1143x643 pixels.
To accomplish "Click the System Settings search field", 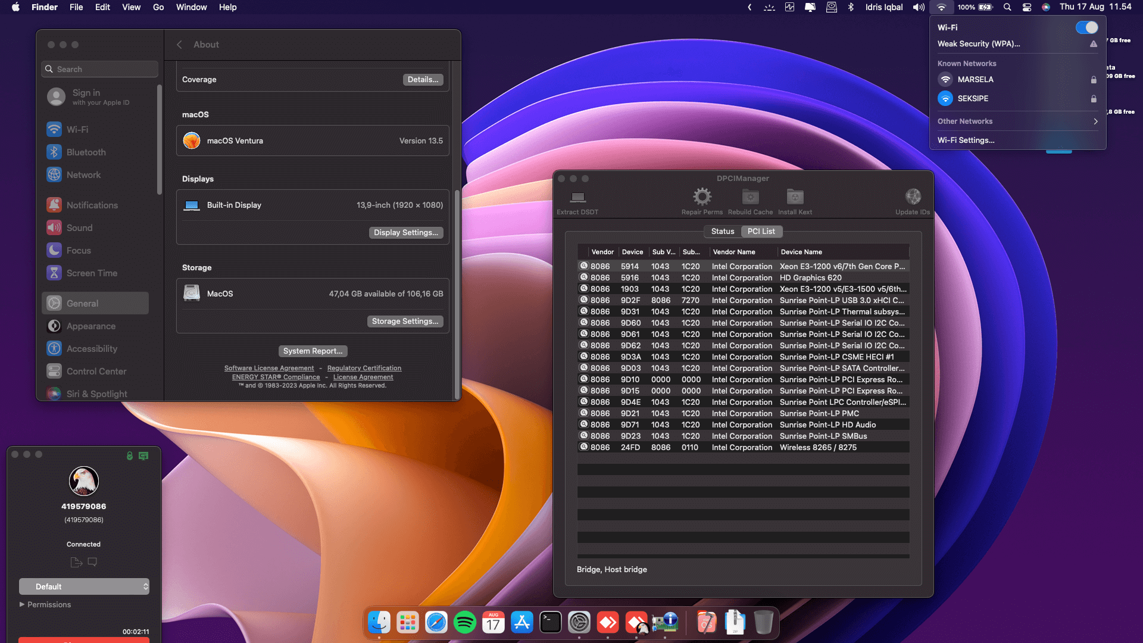I will 100,69.
